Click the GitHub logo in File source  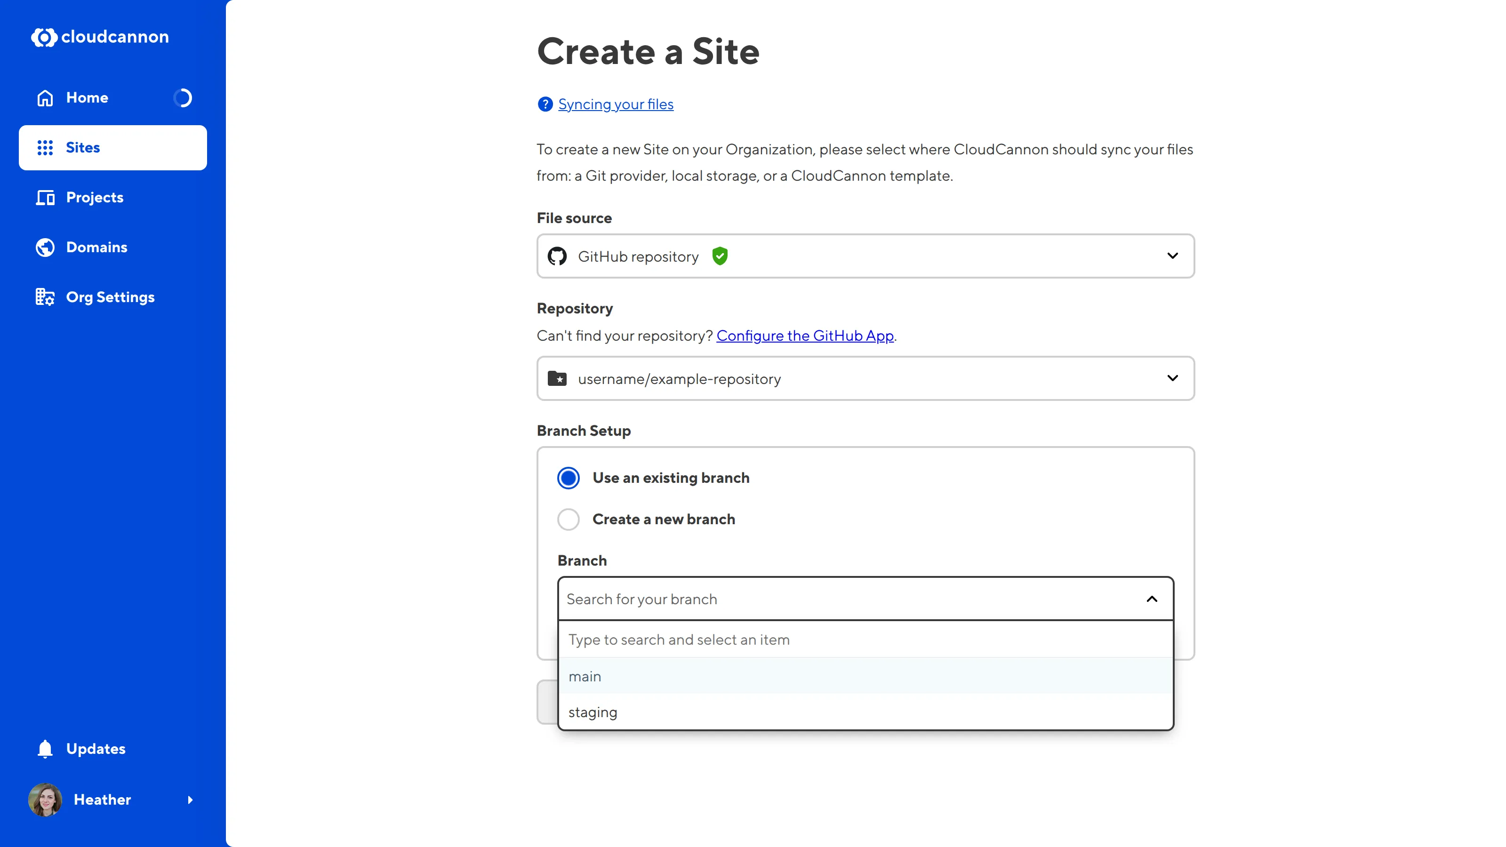(557, 256)
